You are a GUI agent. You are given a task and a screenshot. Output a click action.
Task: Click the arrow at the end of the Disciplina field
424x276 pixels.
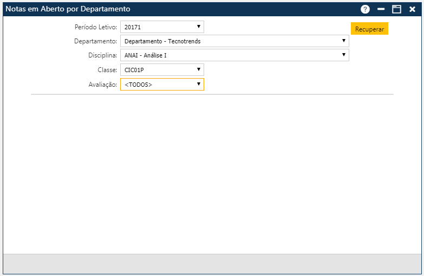(343, 55)
